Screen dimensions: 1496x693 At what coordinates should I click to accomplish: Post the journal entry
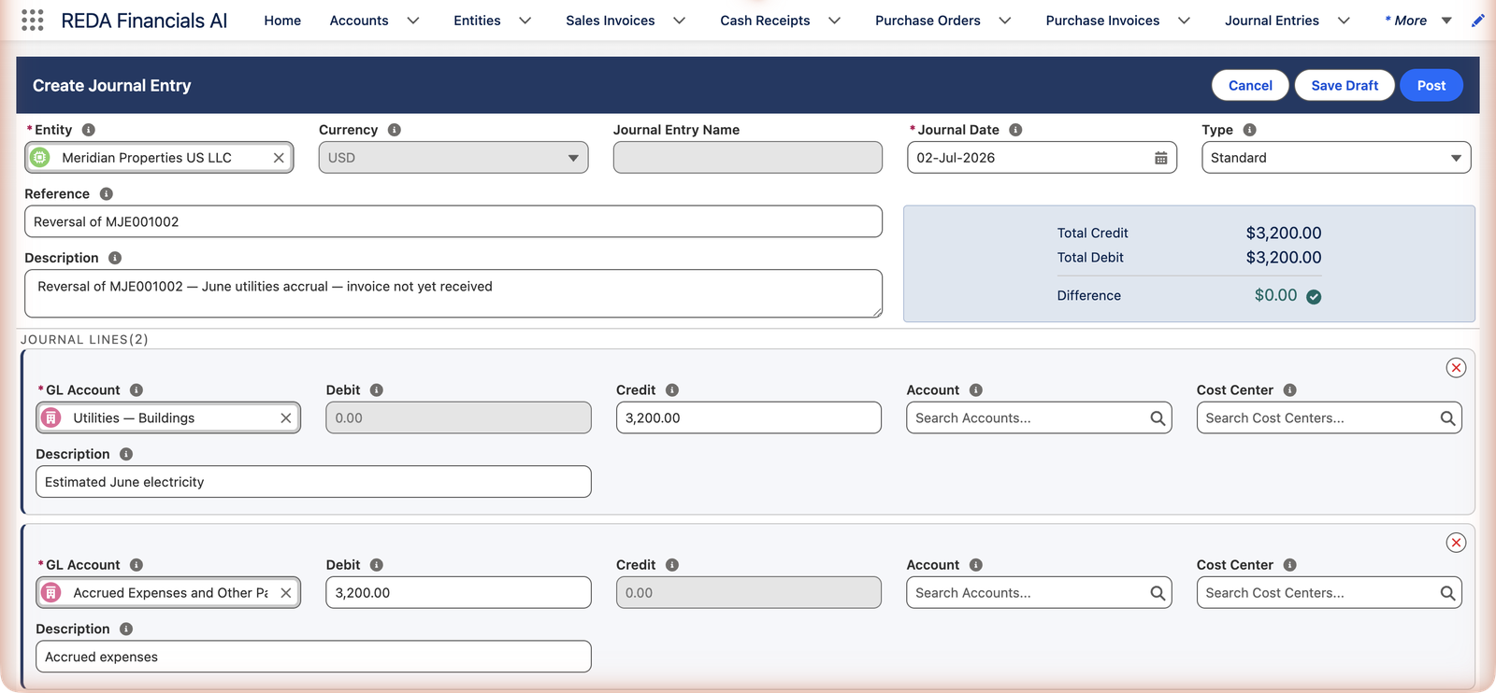[1431, 85]
